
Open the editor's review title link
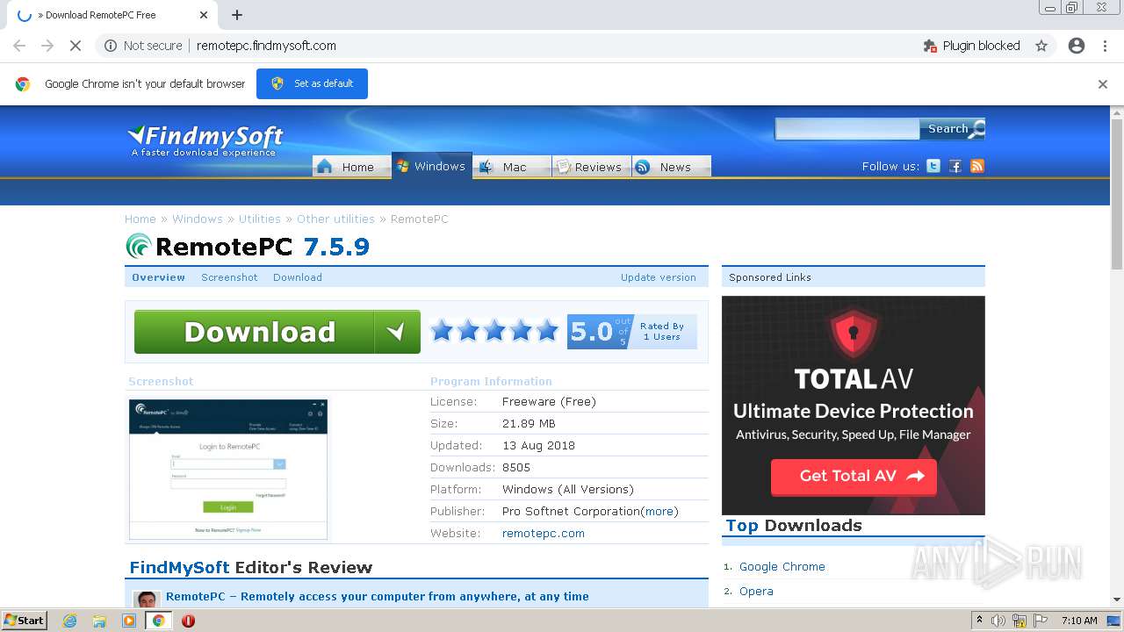coord(378,597)
